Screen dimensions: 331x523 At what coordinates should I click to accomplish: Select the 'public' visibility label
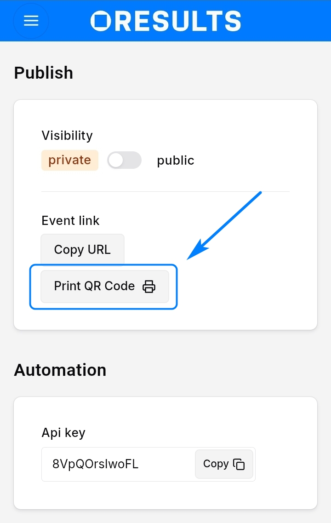tap(176, 161)
